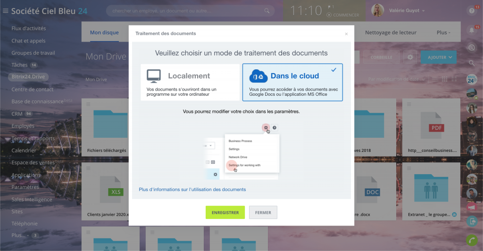Choose the Dans le cloud option
Screen dimensions: 483x251
point(292,83)
